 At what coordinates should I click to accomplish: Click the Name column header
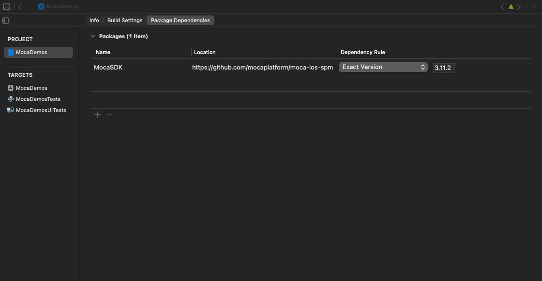click(x=103, y=52)
